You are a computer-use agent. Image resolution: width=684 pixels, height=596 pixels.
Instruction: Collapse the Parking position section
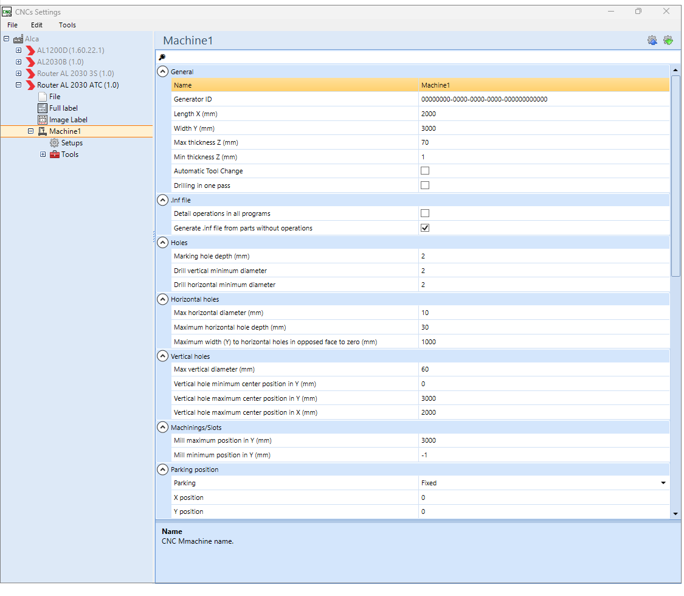click(x=163, y=470)
